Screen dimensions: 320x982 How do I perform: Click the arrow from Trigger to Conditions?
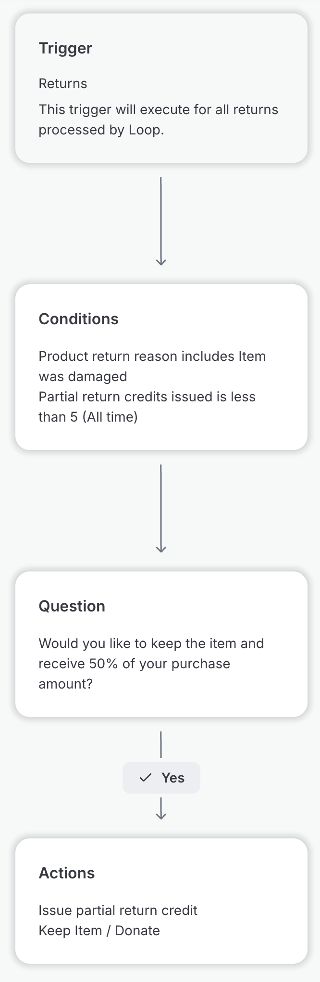pos(161,222)
